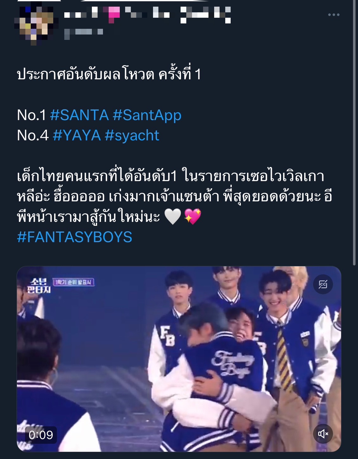This screenshot has height=459, width=358.
Task: Open the #FANTASYBOYS hashtag
Action: tap(74, 237)
